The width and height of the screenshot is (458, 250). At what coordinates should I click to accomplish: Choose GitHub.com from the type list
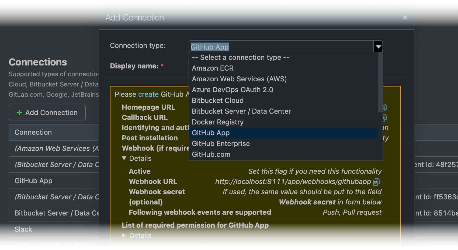(x=211, y=154)
